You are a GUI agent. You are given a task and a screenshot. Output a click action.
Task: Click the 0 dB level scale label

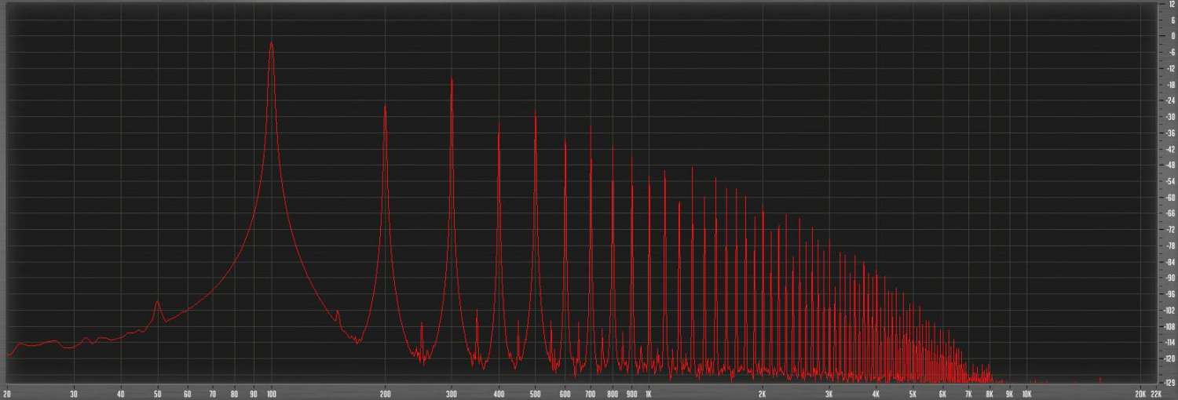coord(1173,36)
